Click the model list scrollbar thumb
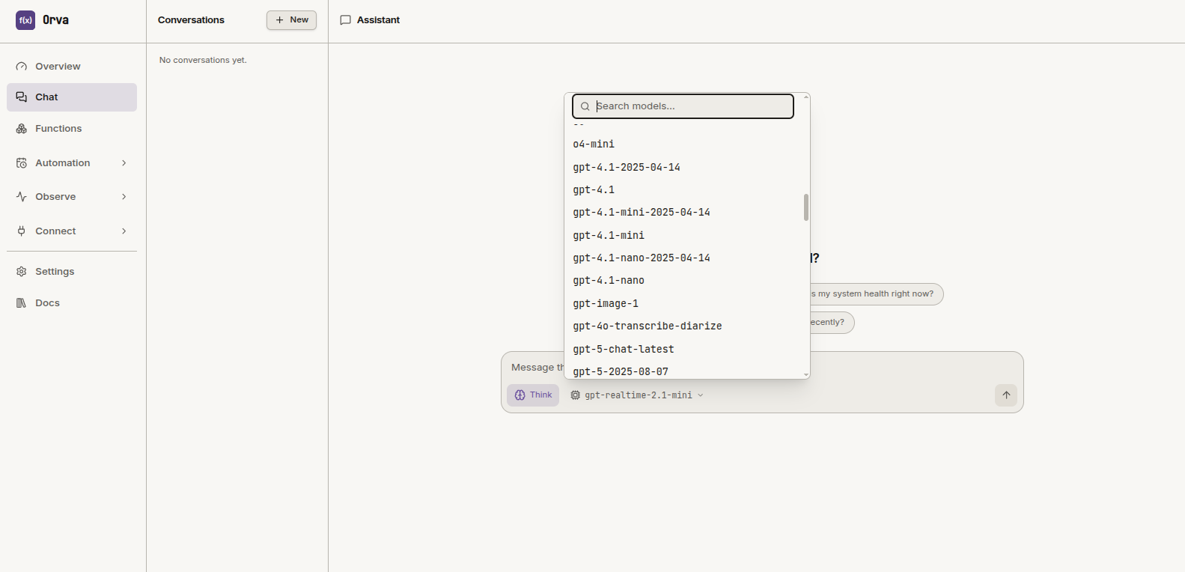The width and height of the screenshot is (1185, 572). coord(806,207)
